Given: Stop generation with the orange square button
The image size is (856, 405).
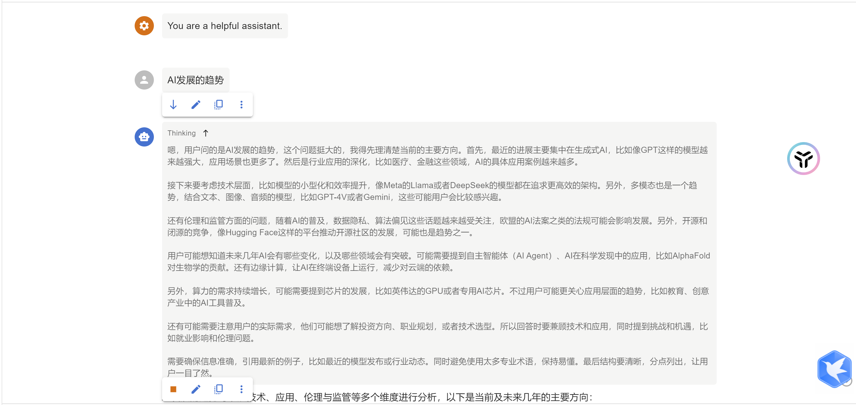Looking at the screenshot, I should pyautogui.click(x=173, y=389).
